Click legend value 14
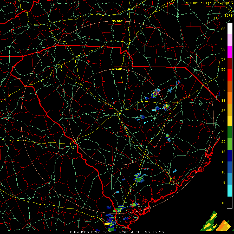 (223, 162)
